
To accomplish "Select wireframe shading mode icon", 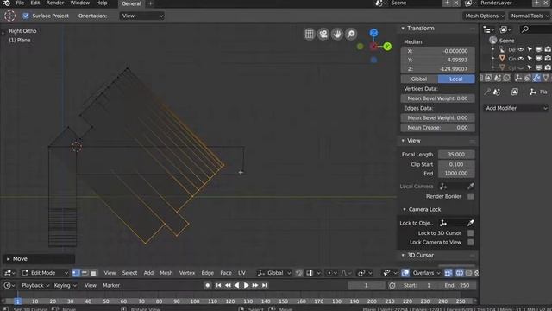I will (x=460, y=273).
